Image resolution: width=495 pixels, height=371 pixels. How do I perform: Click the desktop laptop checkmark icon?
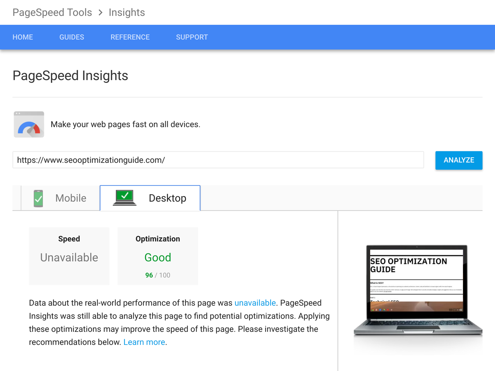click(124, 198)
